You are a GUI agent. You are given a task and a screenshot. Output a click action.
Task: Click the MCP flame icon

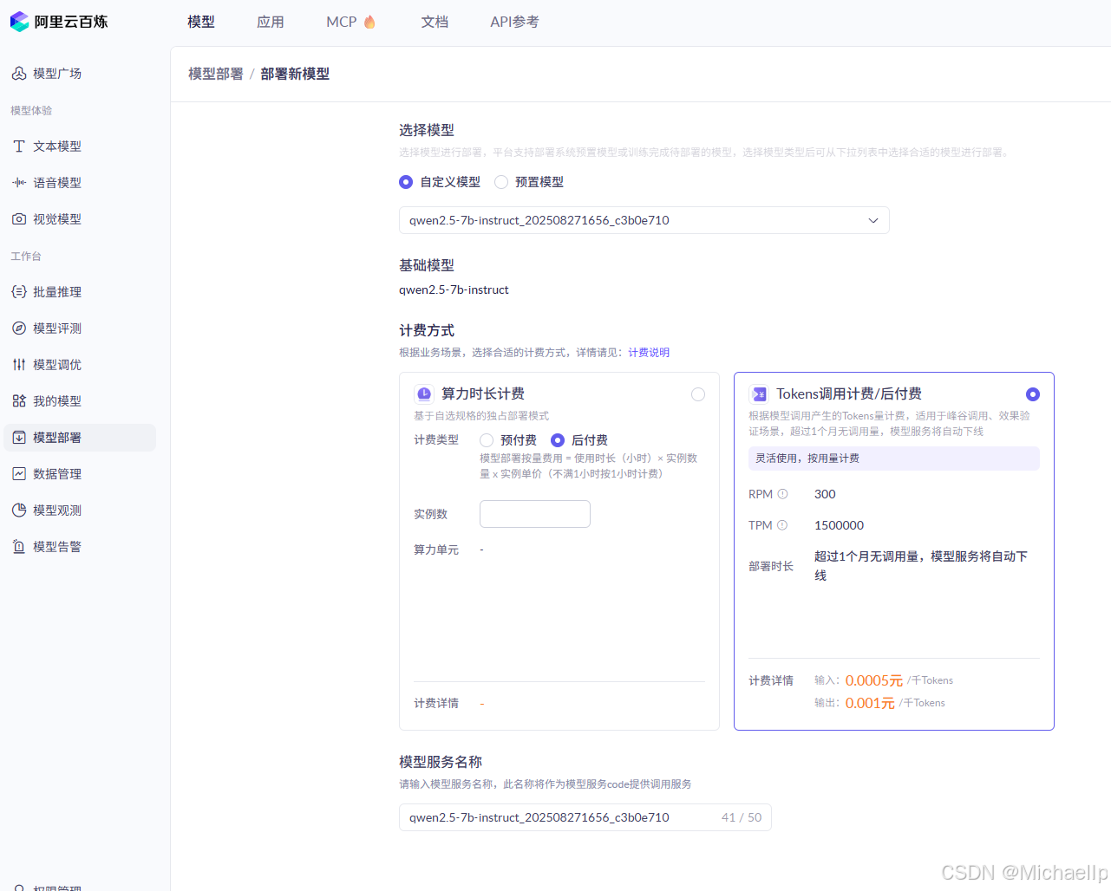tap(369, 22)
